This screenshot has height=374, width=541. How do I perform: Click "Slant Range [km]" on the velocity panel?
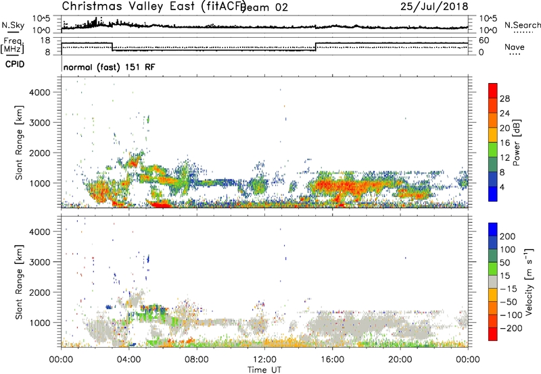point(19,282)
